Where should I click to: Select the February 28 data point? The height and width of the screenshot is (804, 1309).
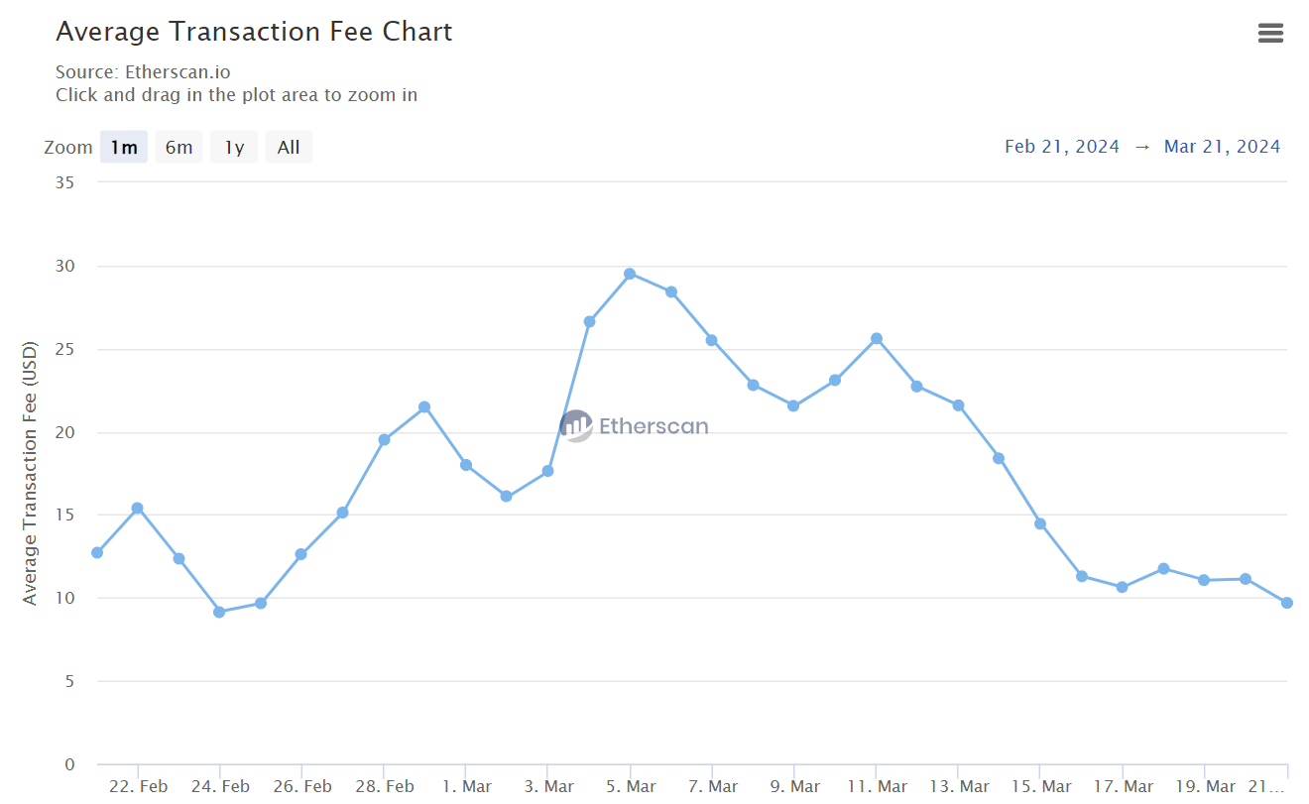(x=383, y=437)
